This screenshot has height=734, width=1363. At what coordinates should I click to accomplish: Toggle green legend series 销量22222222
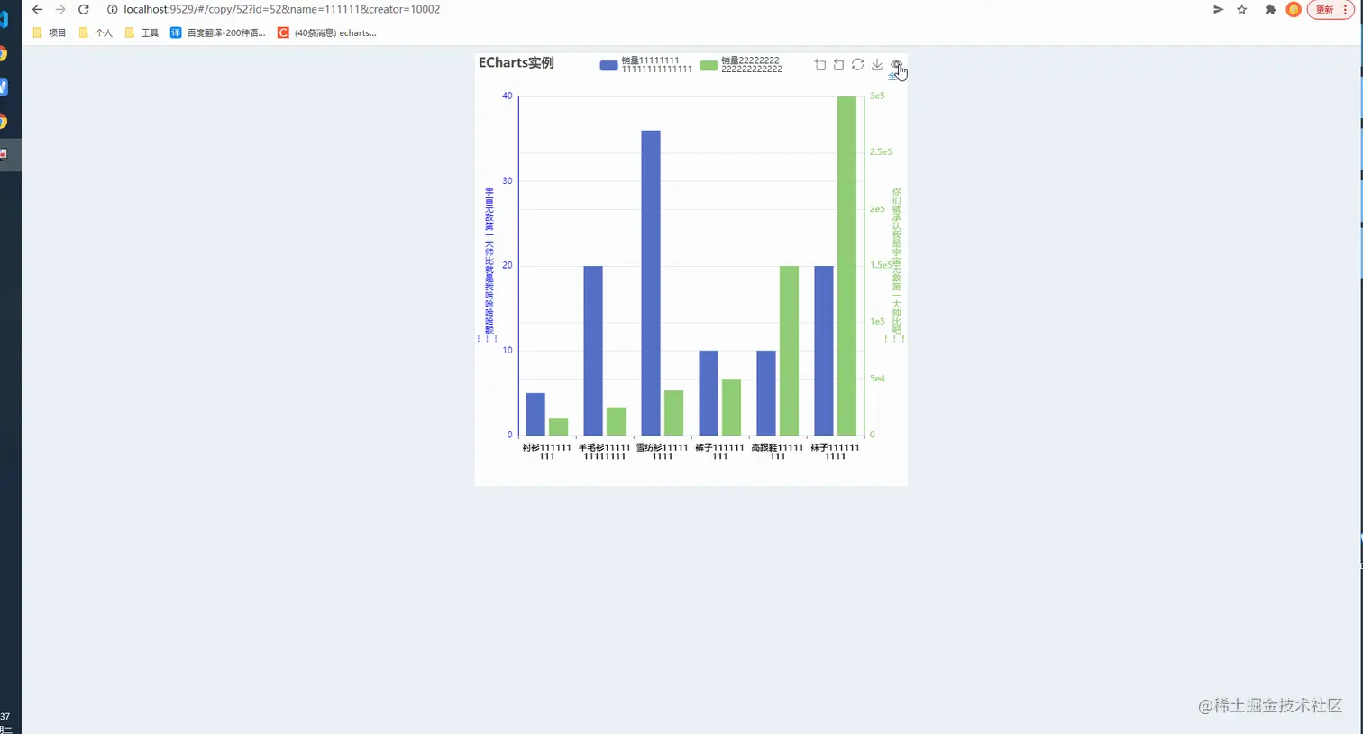pyautogui.click(x=741, y=65)
